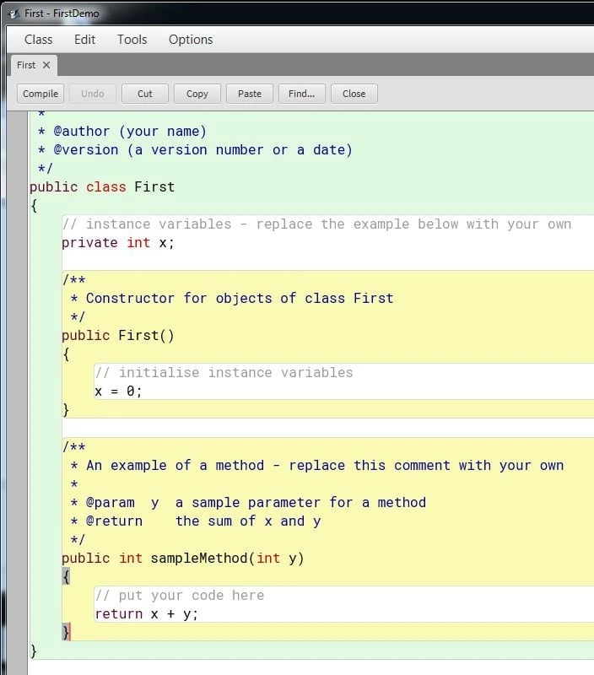Open the Find... search panel
Image resolution: width=594 pixels, height=675 pixels.
(301, 94)
